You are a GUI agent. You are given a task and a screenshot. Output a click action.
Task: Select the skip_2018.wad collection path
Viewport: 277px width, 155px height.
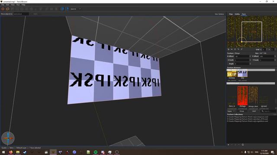click(248, 119)
